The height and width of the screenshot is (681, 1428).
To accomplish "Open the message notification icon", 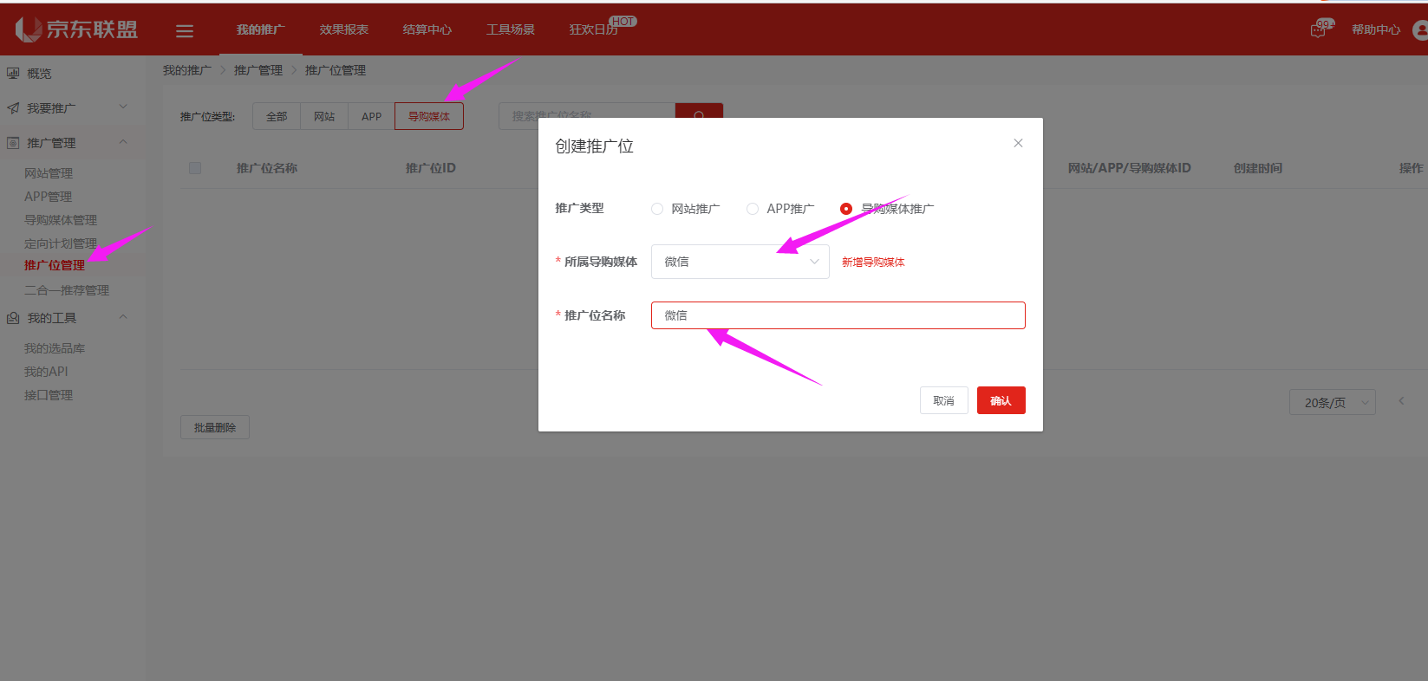I will pos(1318,30).
